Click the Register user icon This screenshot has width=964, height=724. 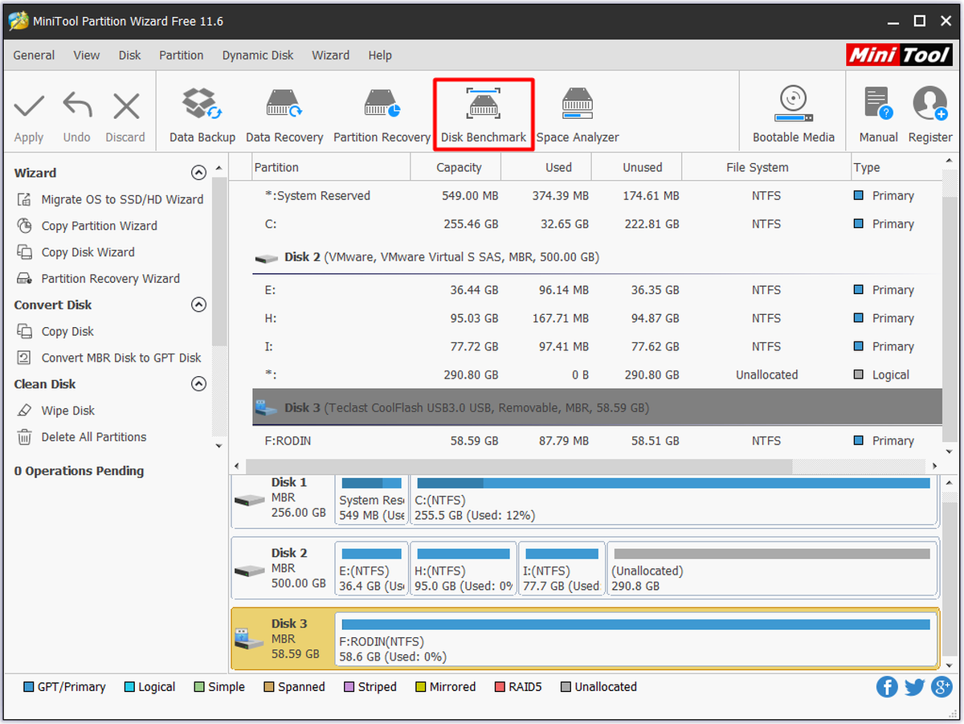click(930, 114)
